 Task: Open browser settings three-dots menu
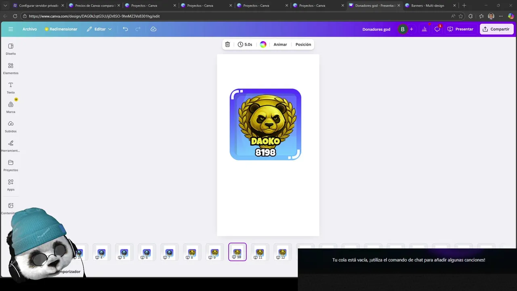point(501,16)
